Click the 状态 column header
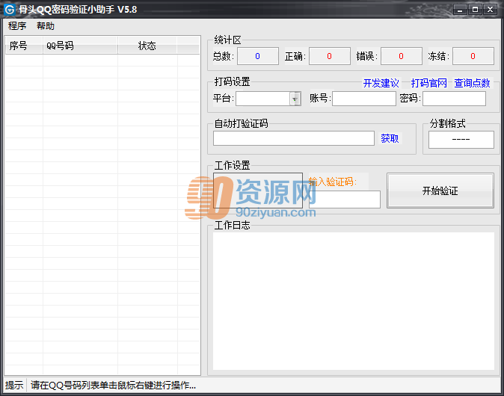 tap(147, 46)
